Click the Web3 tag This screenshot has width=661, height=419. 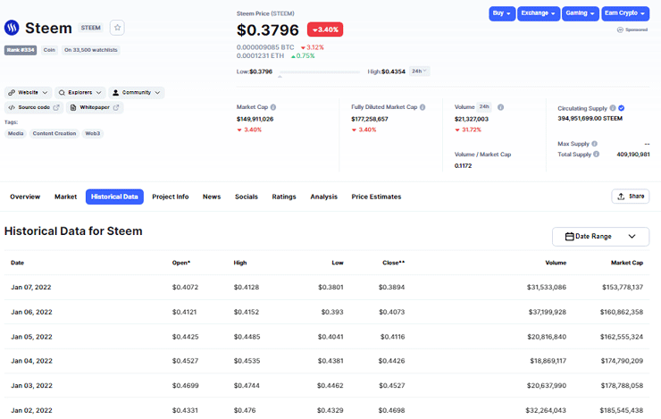tap(93, 134)
